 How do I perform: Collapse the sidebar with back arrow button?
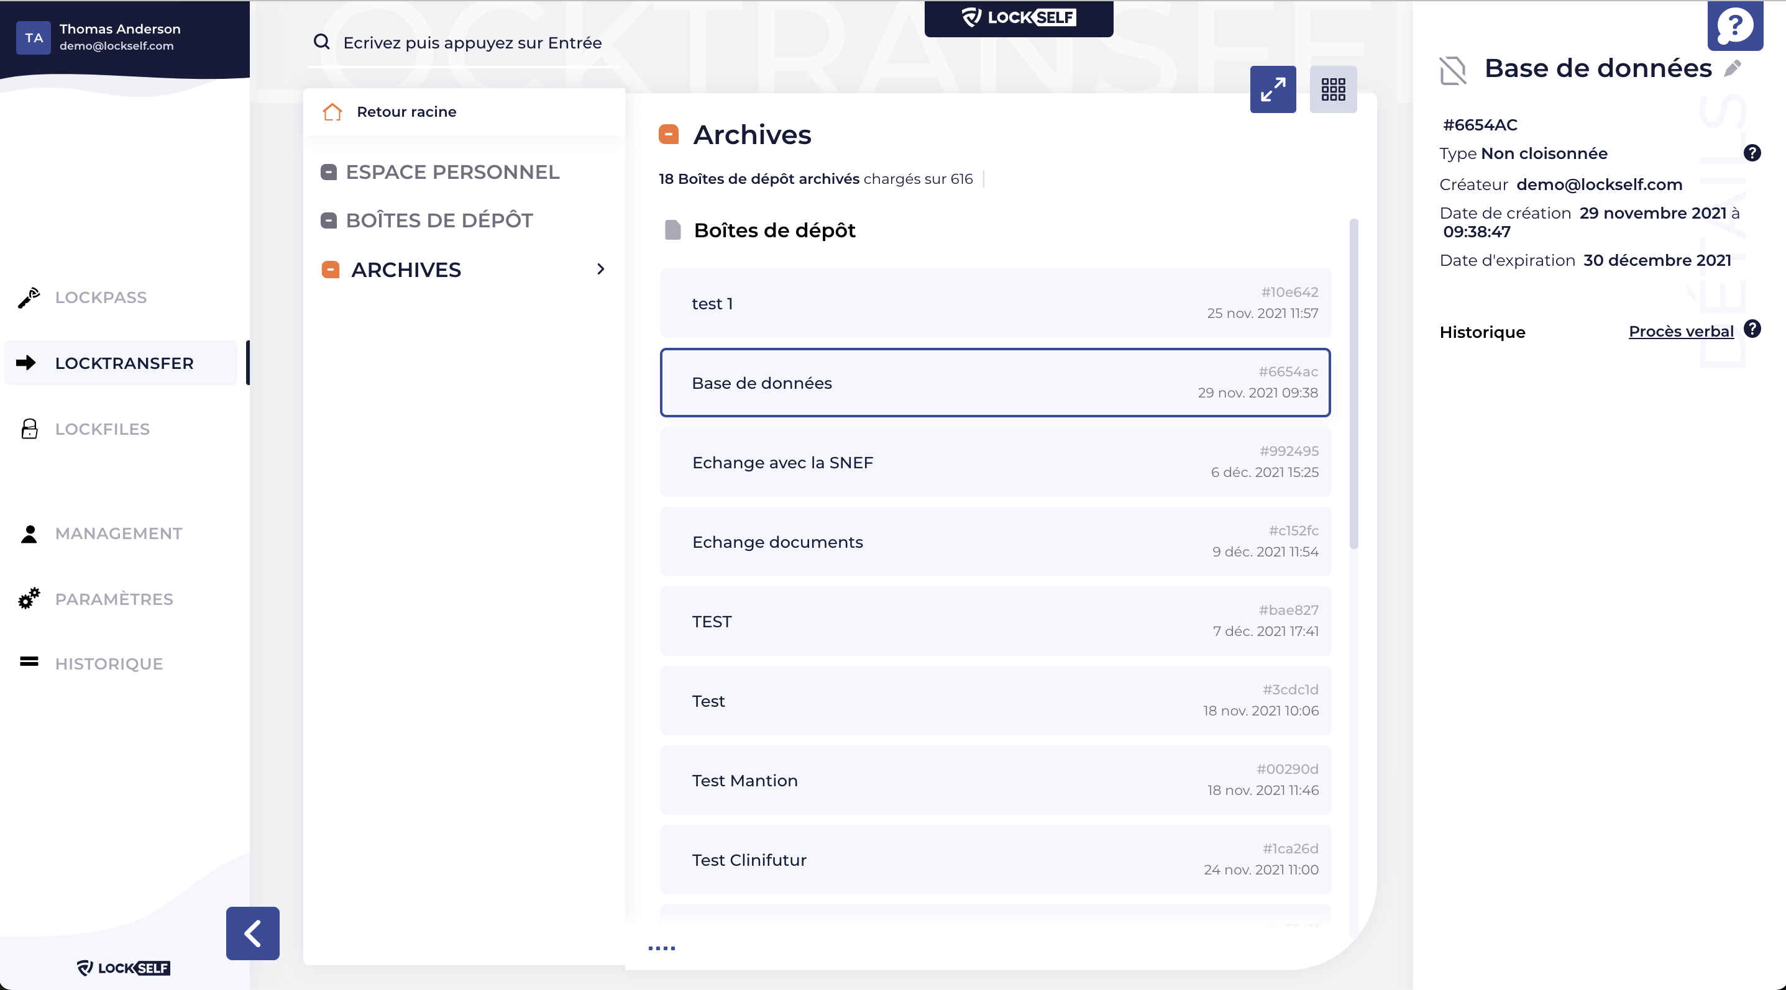pos(252,933)
